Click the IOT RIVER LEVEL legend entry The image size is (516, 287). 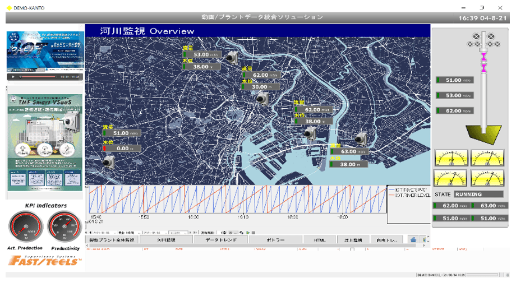[x=409, y=195]
